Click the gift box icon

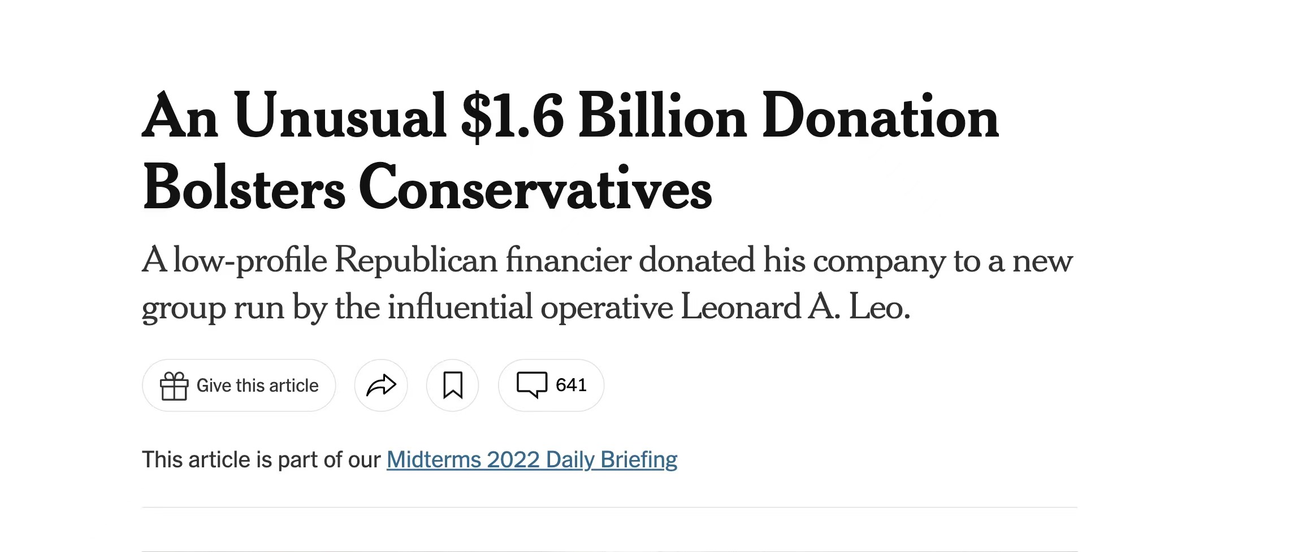pyautogui.click(x=174, y=386)
